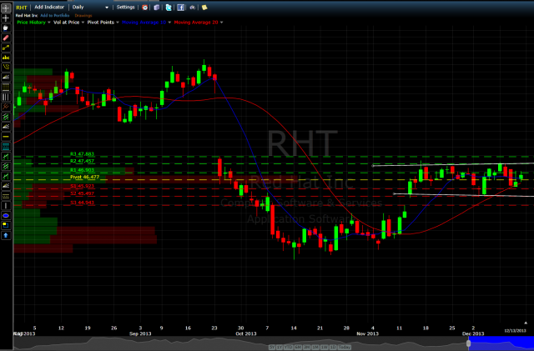534x351 pixels.
Task: Open the Daily interval dropdown
Action: (90, 8)
